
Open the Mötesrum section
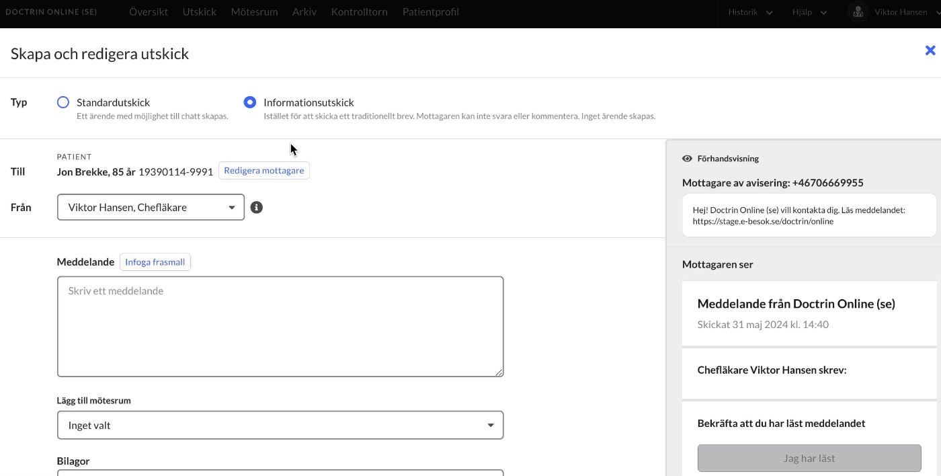[x=254, y=12]
